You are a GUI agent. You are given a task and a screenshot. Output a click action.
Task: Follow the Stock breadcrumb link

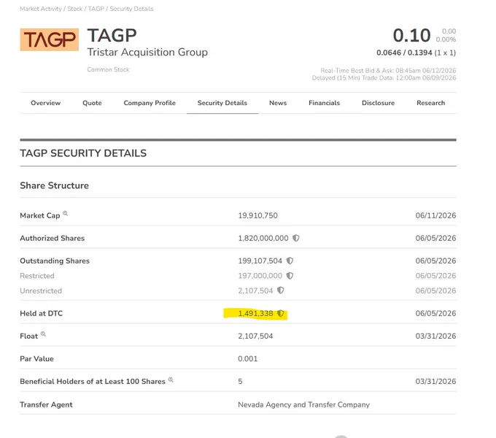[75, 9]
